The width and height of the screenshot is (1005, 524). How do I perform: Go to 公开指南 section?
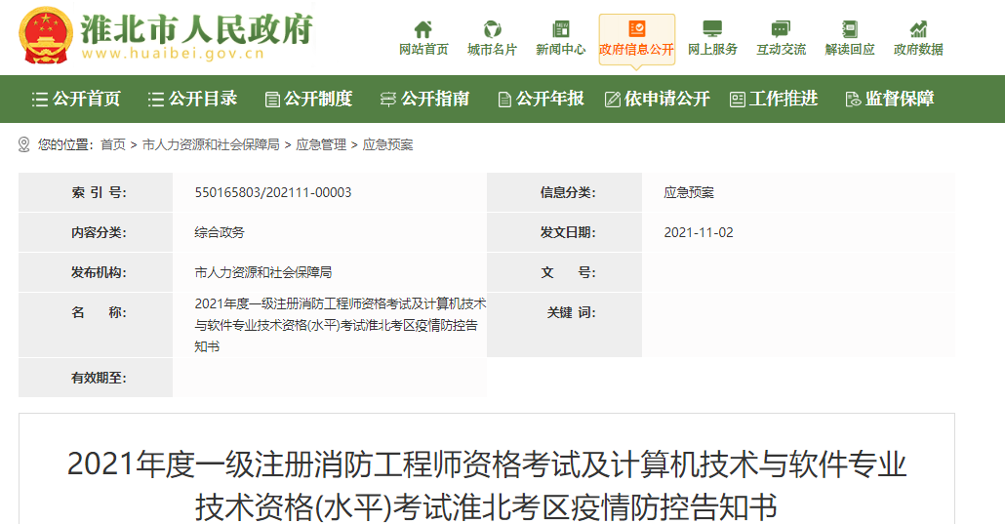tap(424, 99)
